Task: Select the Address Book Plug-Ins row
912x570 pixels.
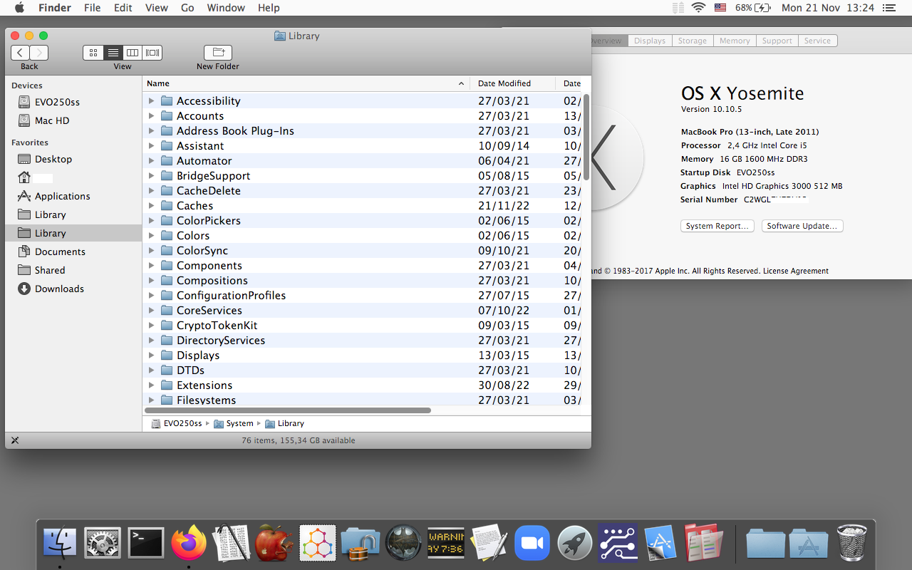Action: click(363, 130)
